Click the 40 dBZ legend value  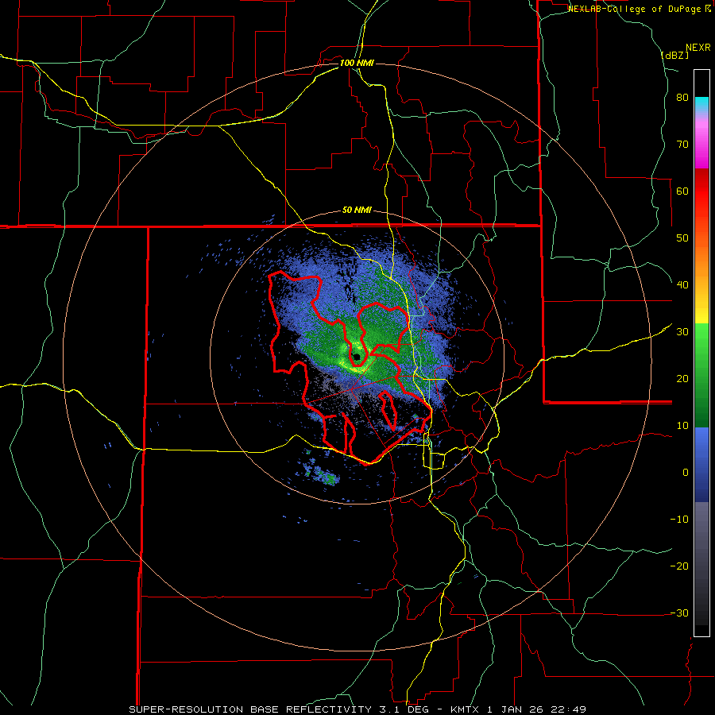click(682, 285)
